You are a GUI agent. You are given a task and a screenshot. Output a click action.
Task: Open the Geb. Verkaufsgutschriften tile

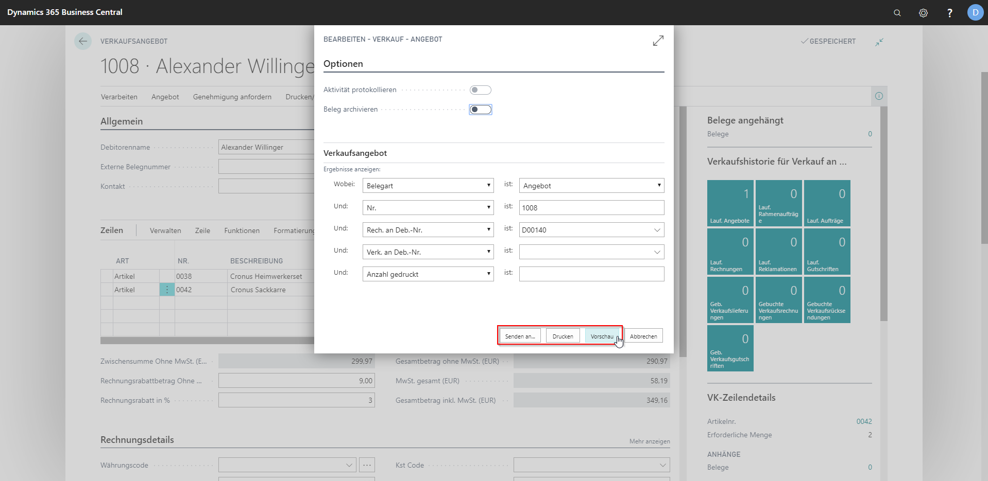coord(730,348)
